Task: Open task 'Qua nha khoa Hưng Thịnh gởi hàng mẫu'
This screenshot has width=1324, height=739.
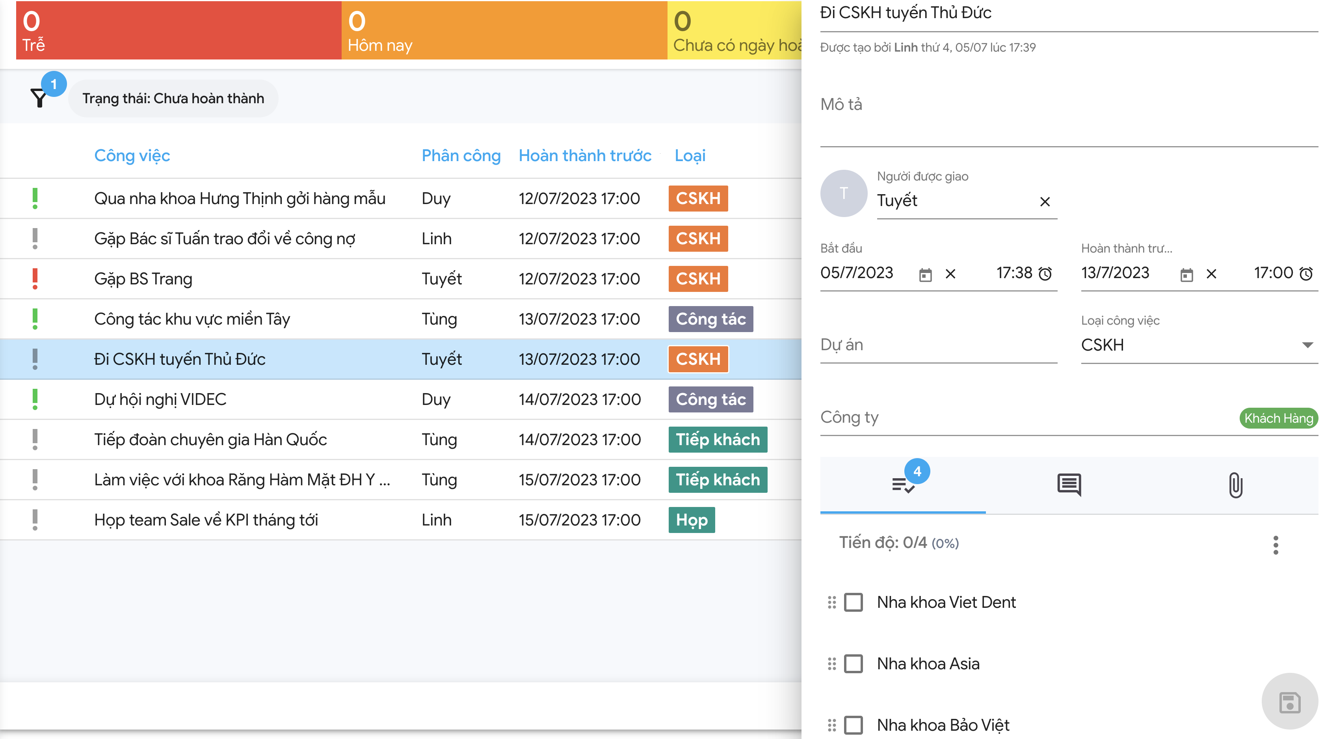Action: 240,199
